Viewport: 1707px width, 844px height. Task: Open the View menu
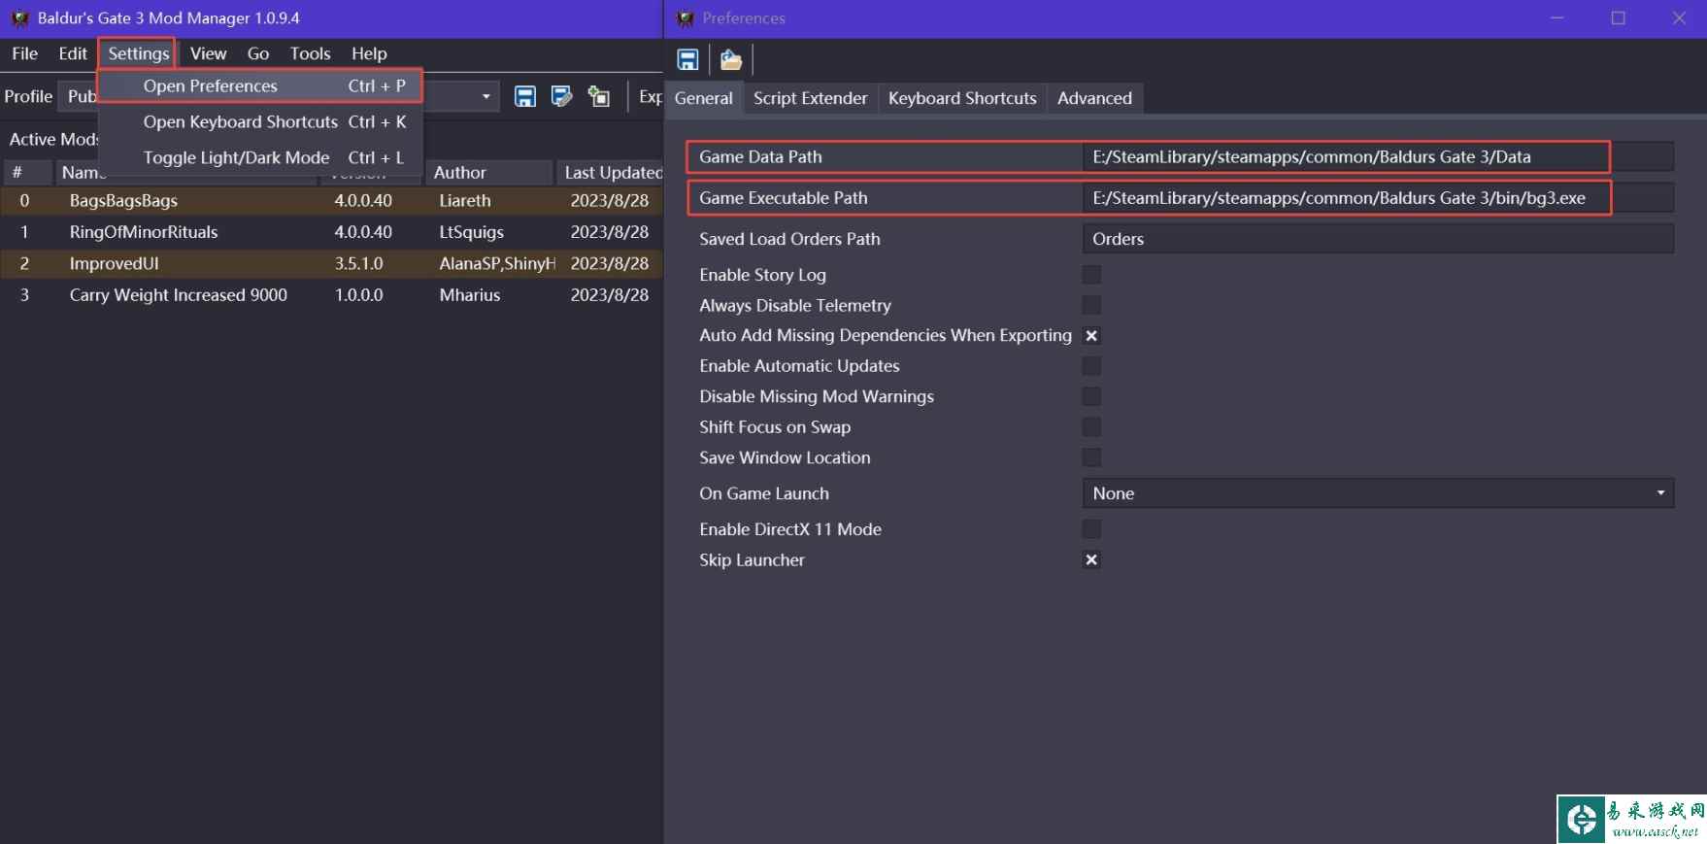coord(208,53)
